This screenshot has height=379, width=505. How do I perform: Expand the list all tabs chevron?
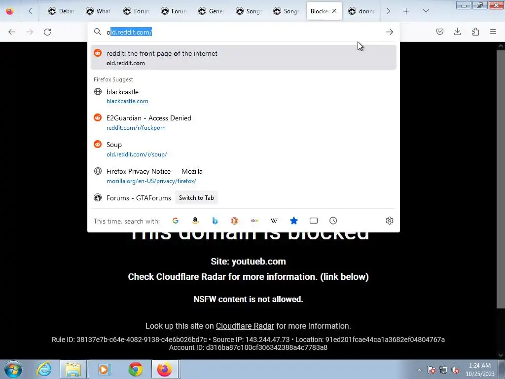click(426, 11)
